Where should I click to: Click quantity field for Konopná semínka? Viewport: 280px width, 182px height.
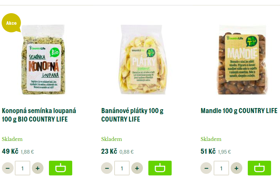(23, 168)
